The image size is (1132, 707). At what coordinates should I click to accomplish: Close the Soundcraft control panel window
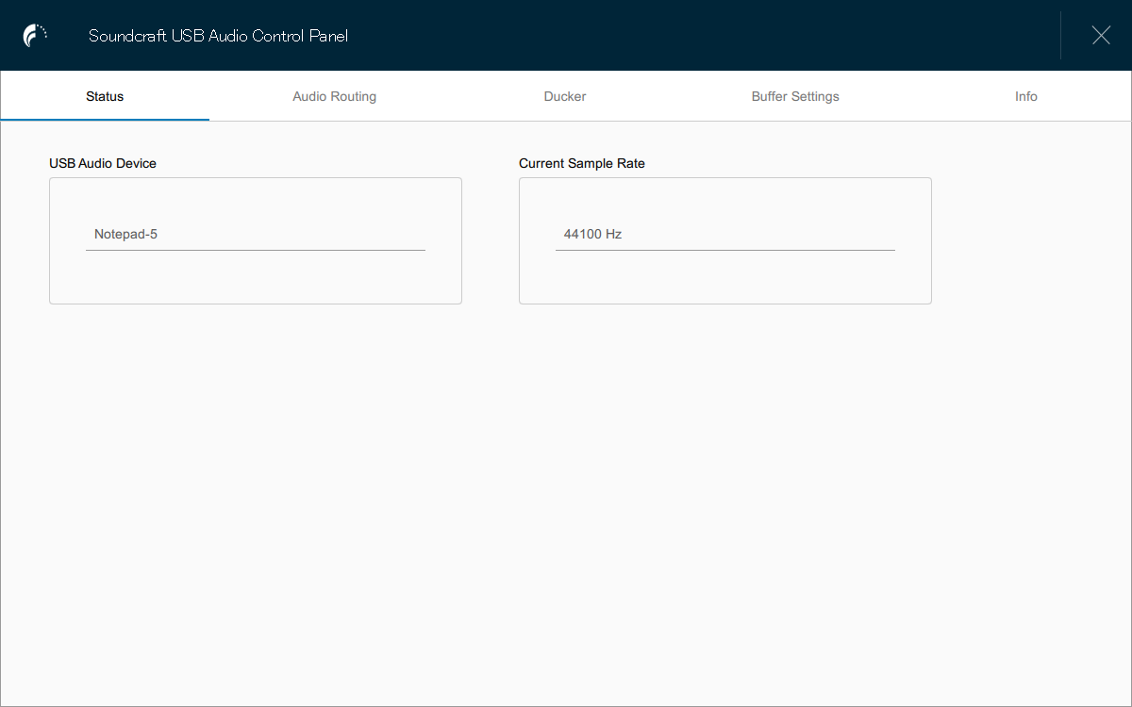click(1101, 36)
